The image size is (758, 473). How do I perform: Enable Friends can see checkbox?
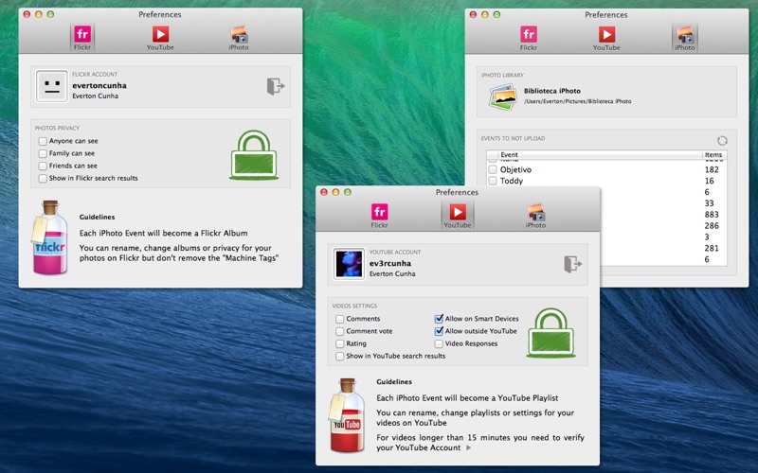[43, 166]
